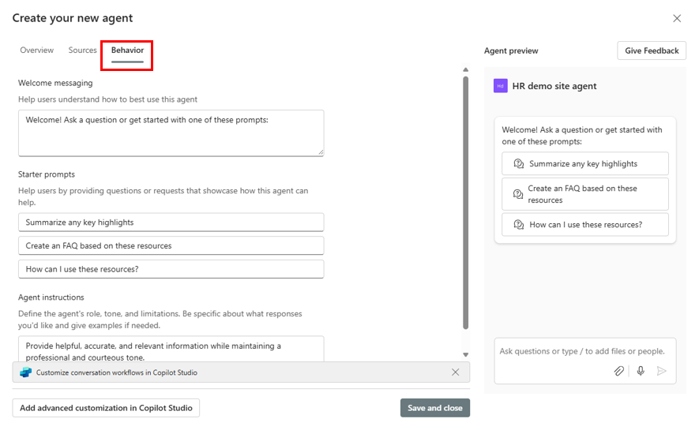Click Save and close button
This screenshot has height=430, width=699.
click(434, 408)
